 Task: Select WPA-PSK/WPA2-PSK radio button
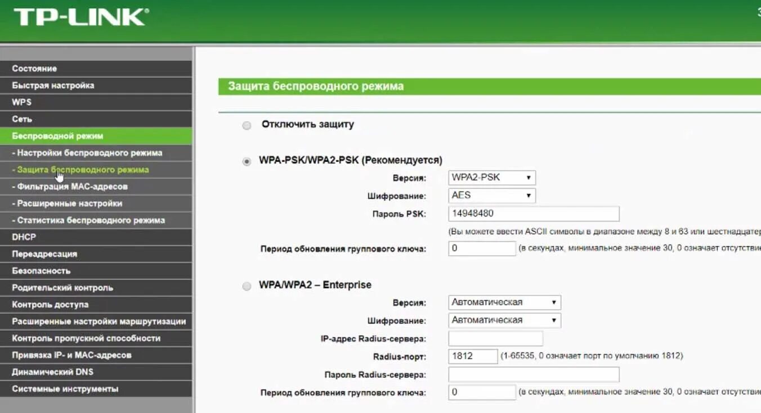pyautogui.click(x=247, y=161)
